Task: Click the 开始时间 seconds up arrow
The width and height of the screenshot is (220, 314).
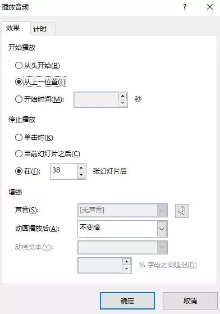Action: [x=122, y=96]
